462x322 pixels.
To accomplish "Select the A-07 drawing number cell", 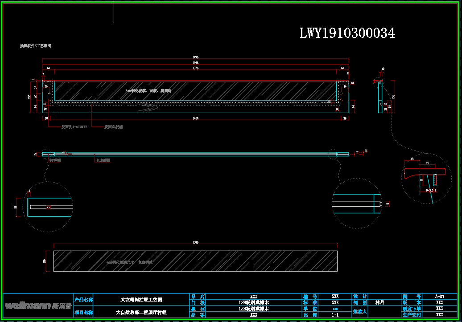I will [439, 296].
